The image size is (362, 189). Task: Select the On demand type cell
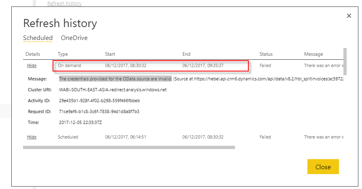coord(69,65)
